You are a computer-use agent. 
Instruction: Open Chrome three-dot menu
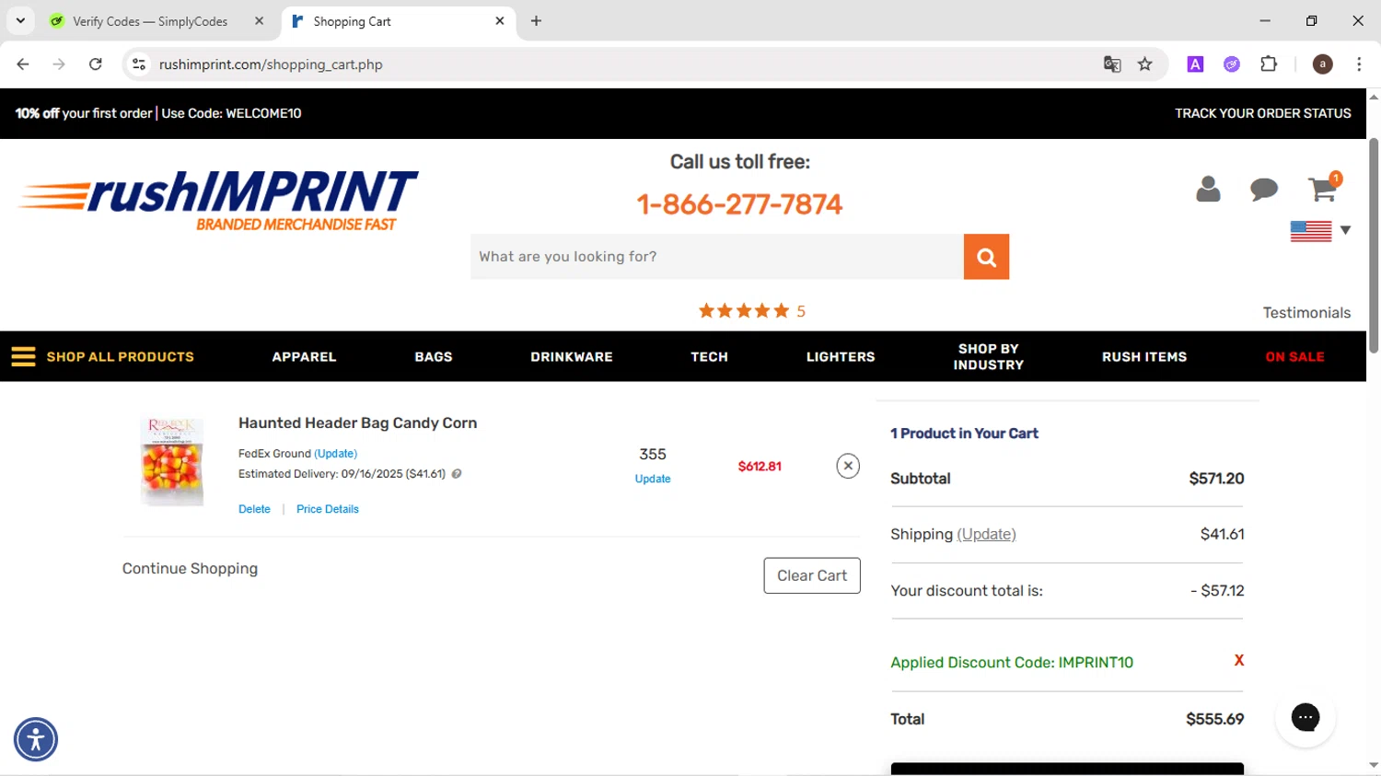(1359, 64)
